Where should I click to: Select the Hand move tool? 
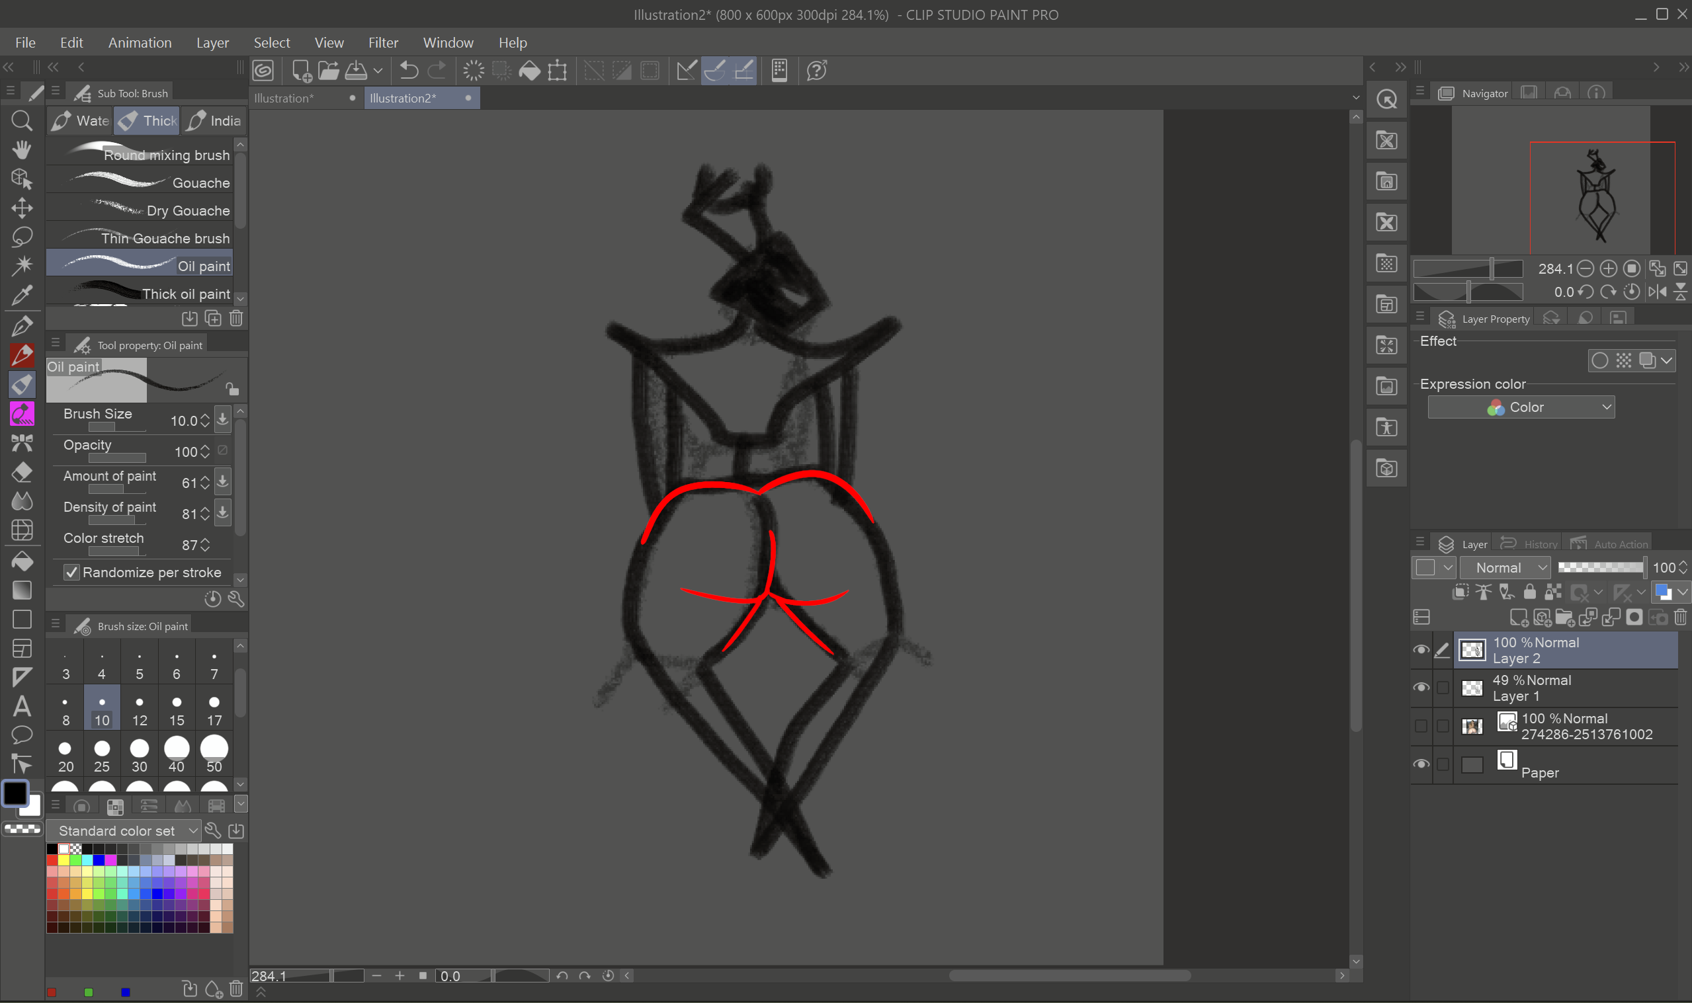[22, 150]
